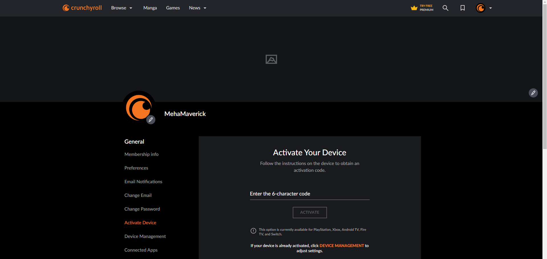
Task: Click the header profile avatar icon
Action: point(481,8)
